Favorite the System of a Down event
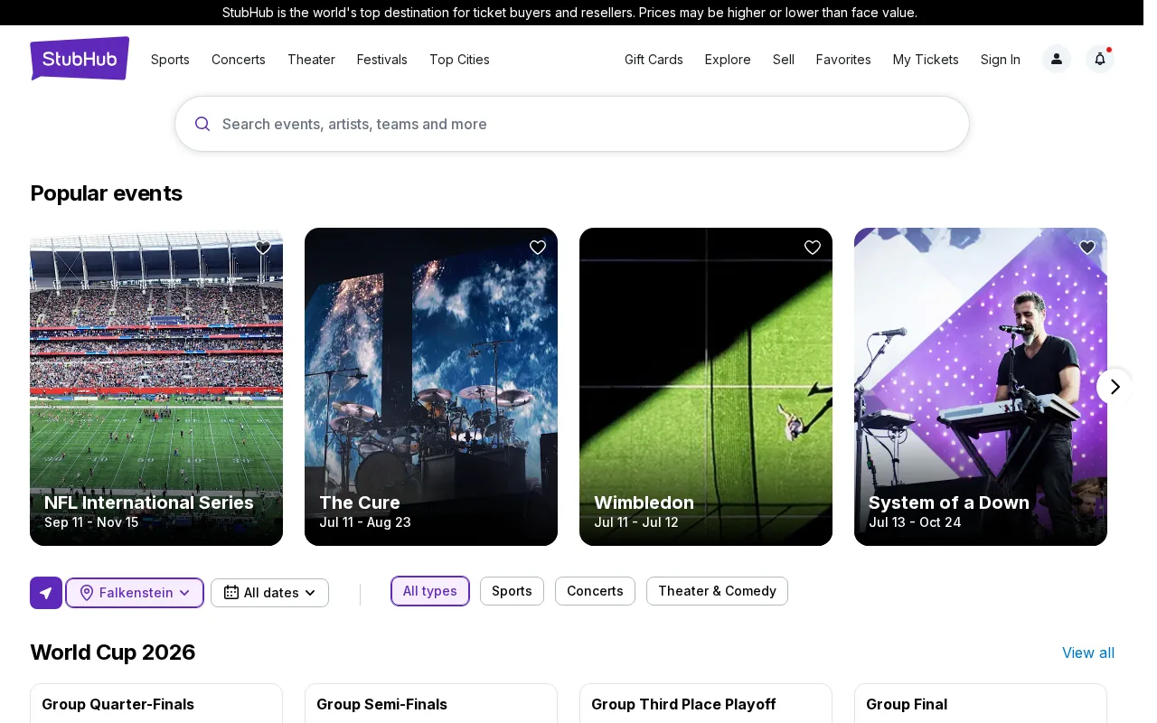The width and height of the screenshot is (1157, 723). tap(1087, 248)
